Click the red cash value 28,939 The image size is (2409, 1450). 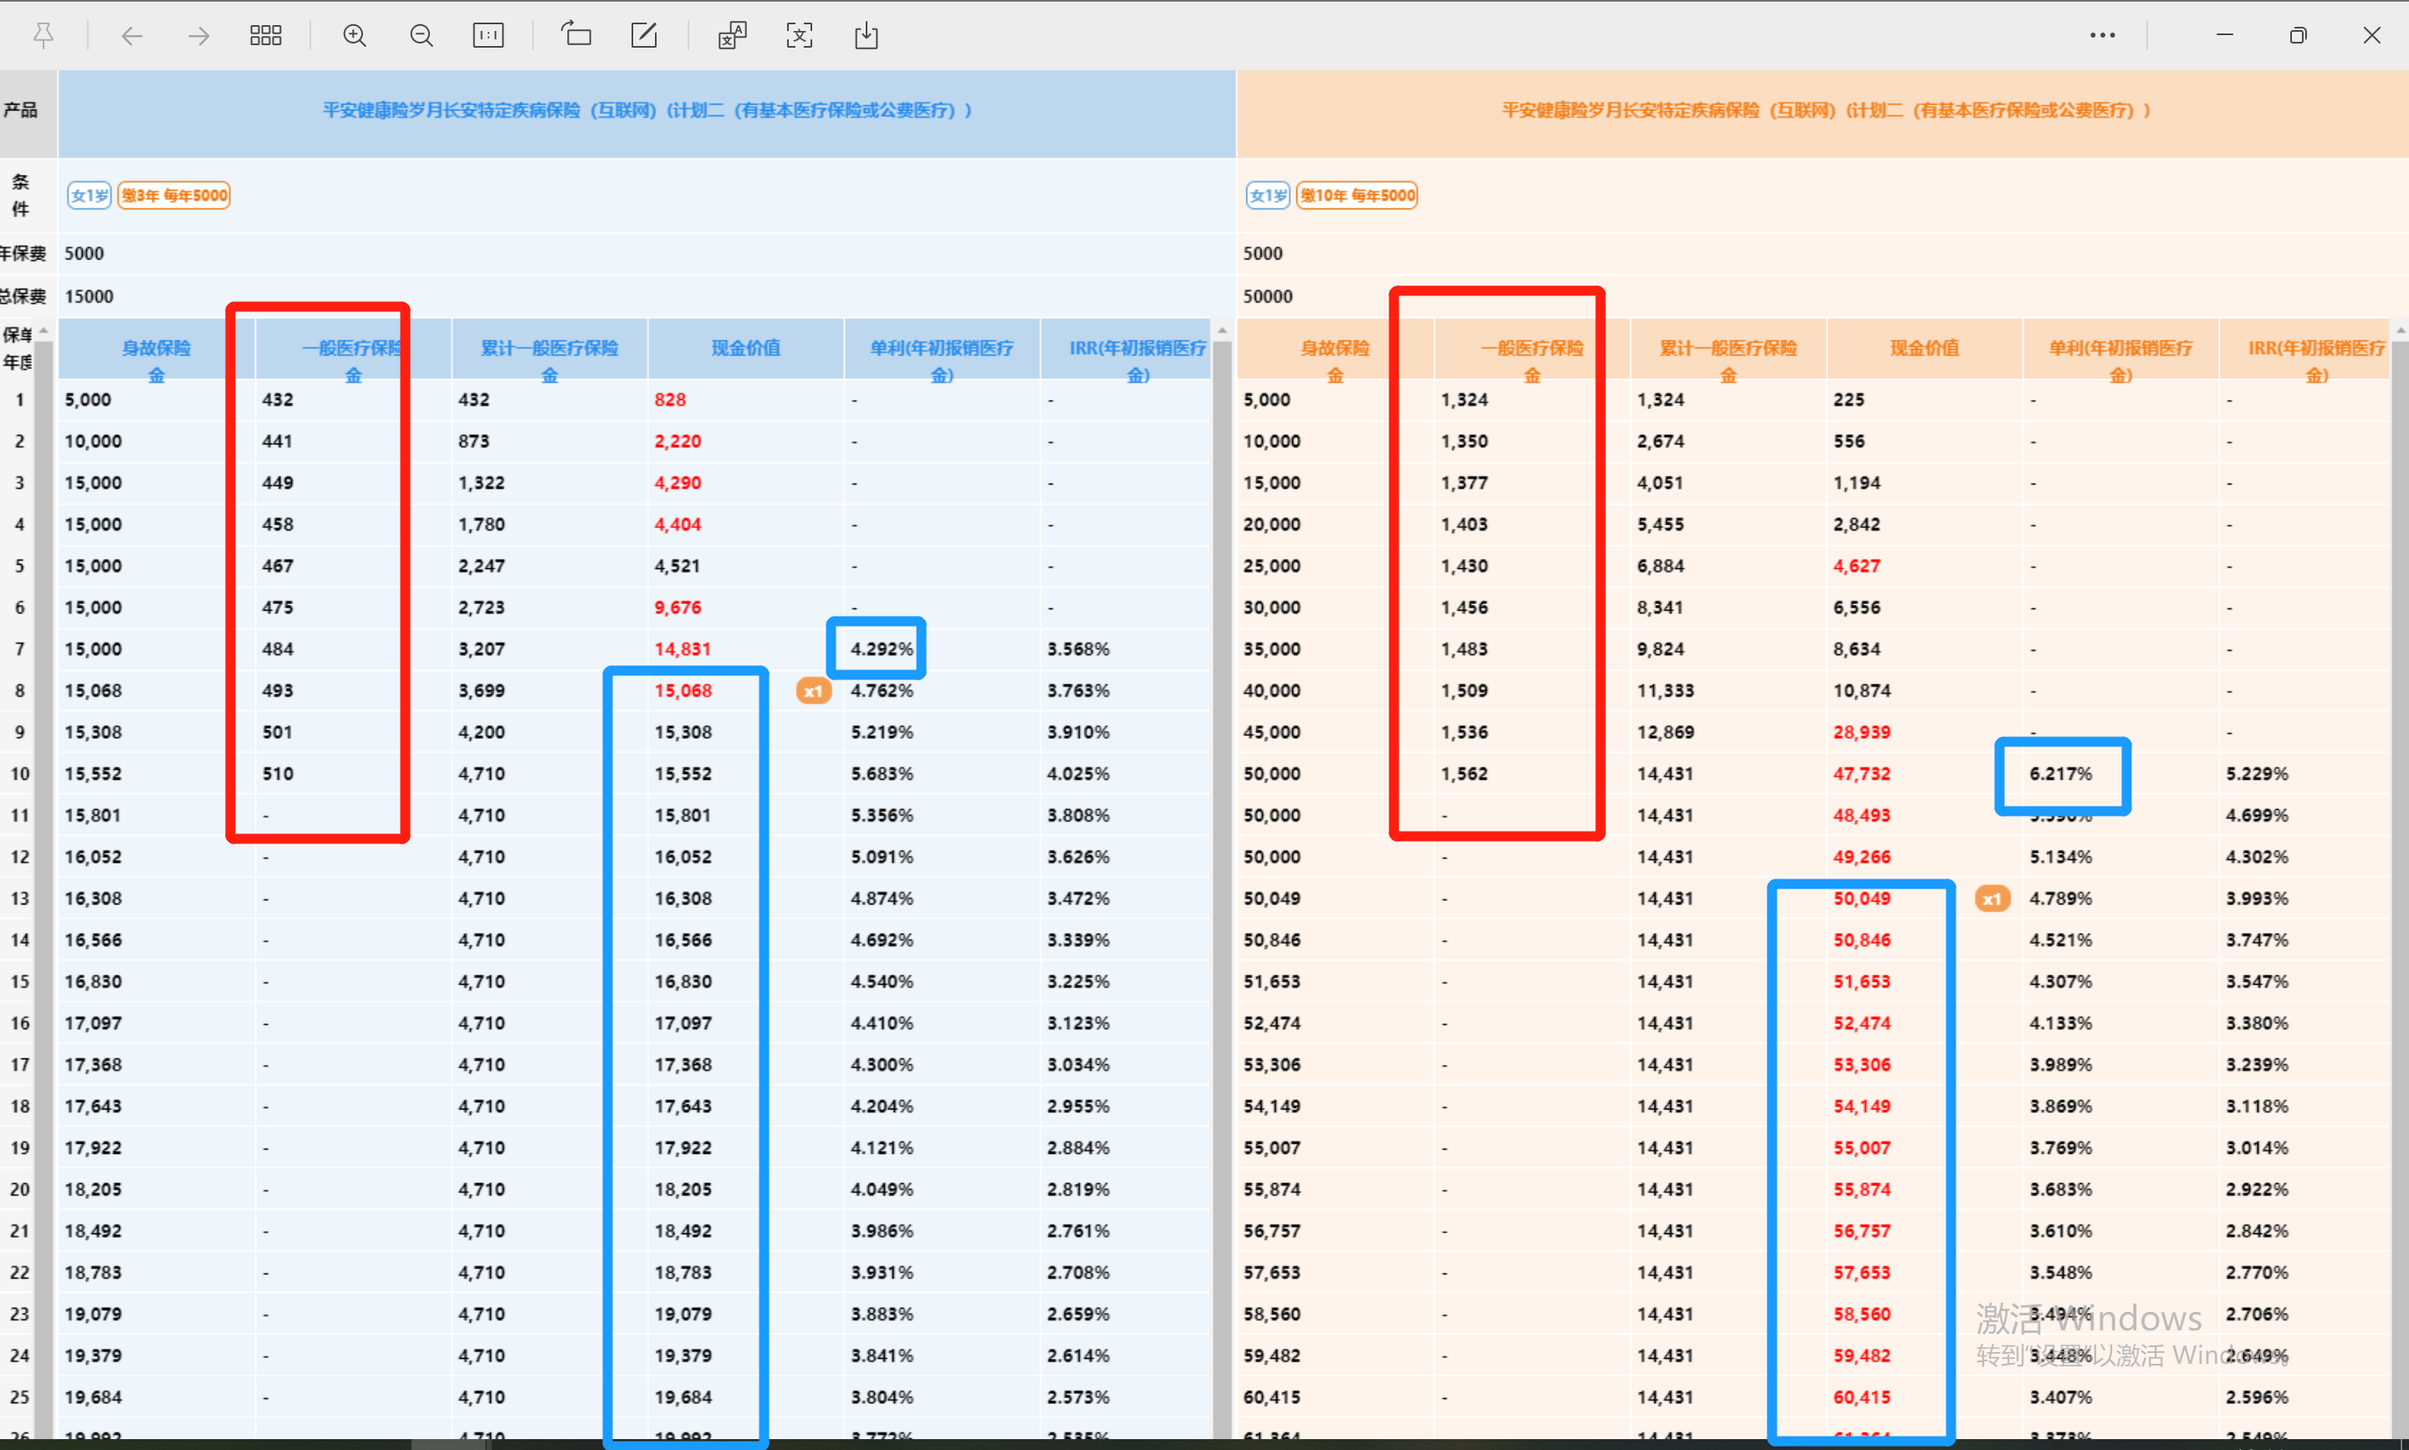(x=1861, y=732)
